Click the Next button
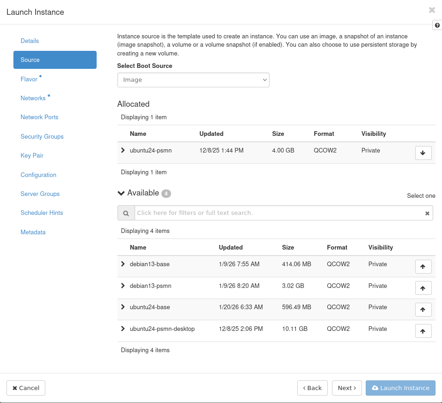The height and width of the screenshot is (403, 442). click(347, 388)
